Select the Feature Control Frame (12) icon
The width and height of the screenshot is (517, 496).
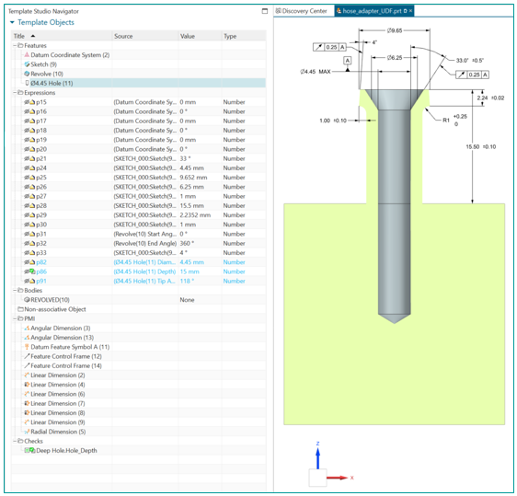tap(27, 356)
